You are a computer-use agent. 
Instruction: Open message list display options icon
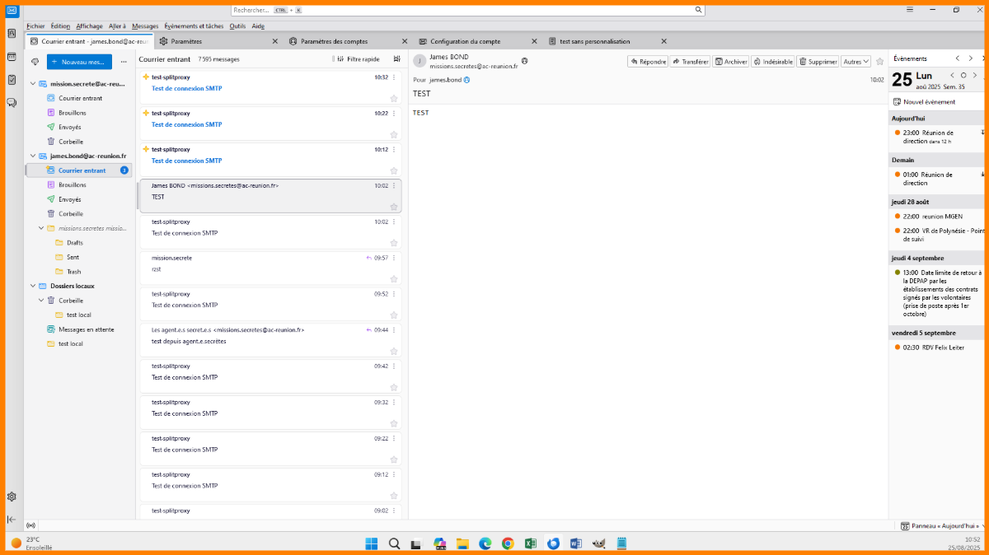pos(397,59)
